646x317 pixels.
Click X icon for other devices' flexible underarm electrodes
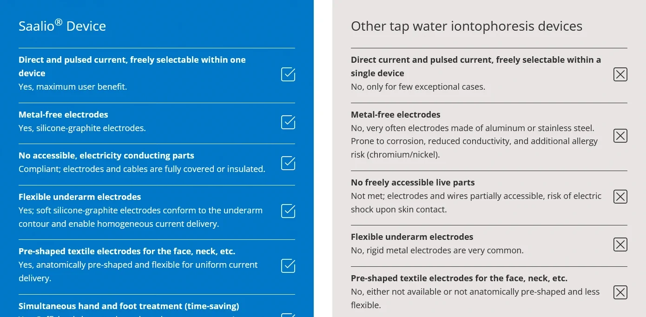[x=620, y=244]
